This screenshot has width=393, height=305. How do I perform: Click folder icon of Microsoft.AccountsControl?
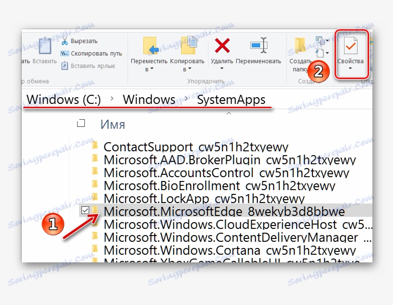coord(95,171)
